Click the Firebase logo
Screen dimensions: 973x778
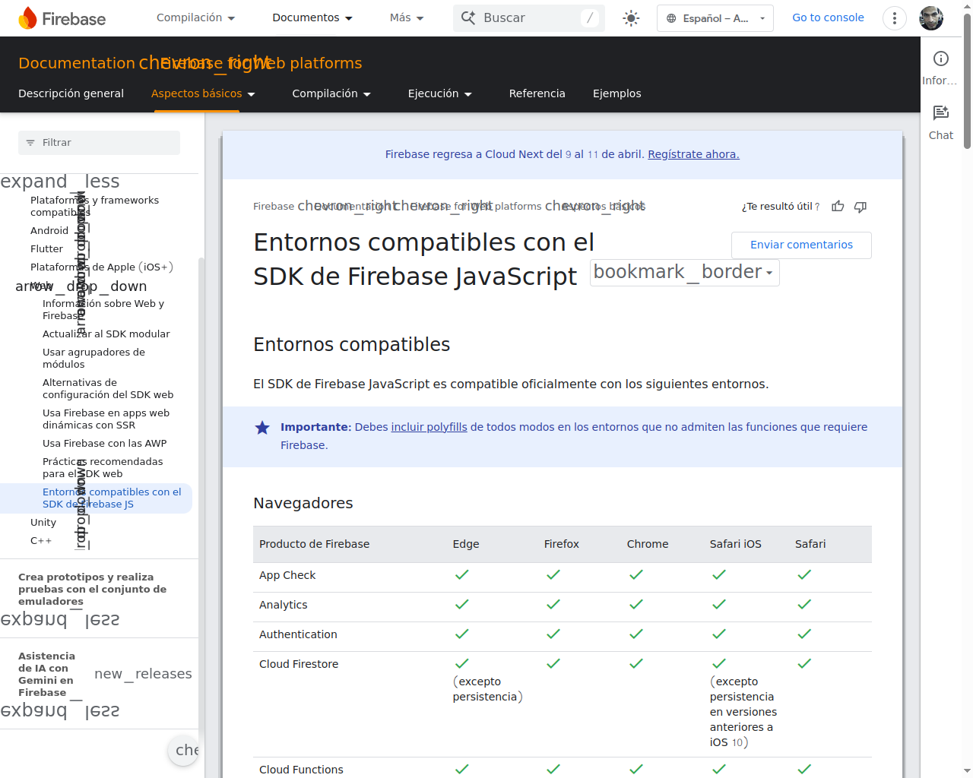[x=62, y=18]
